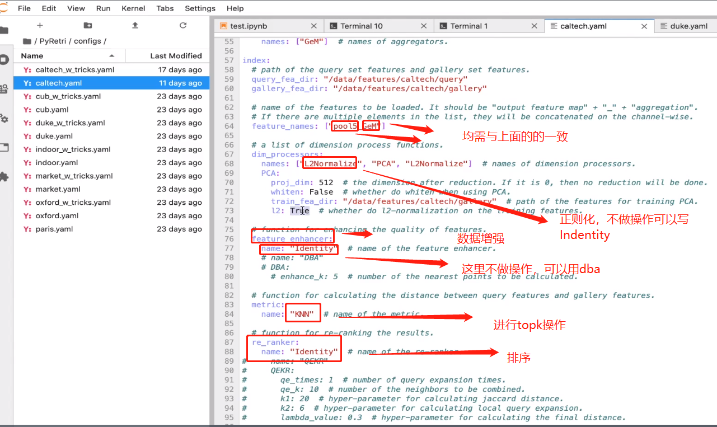Open the Edit menu
The image size is (717, 427).
(49, 8)
